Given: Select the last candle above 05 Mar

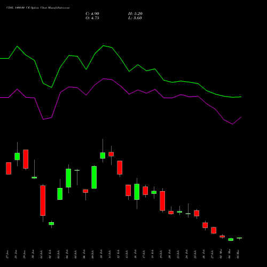Looking at the screenshot, I should coord(239,238).
